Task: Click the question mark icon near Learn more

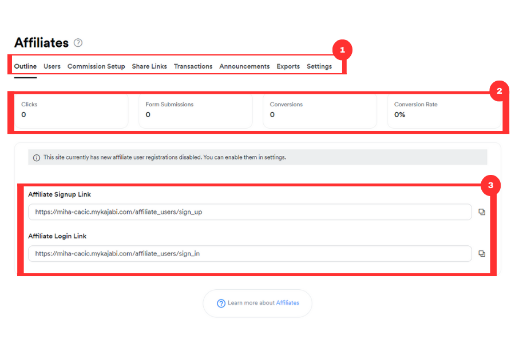Action: (221, 304)
